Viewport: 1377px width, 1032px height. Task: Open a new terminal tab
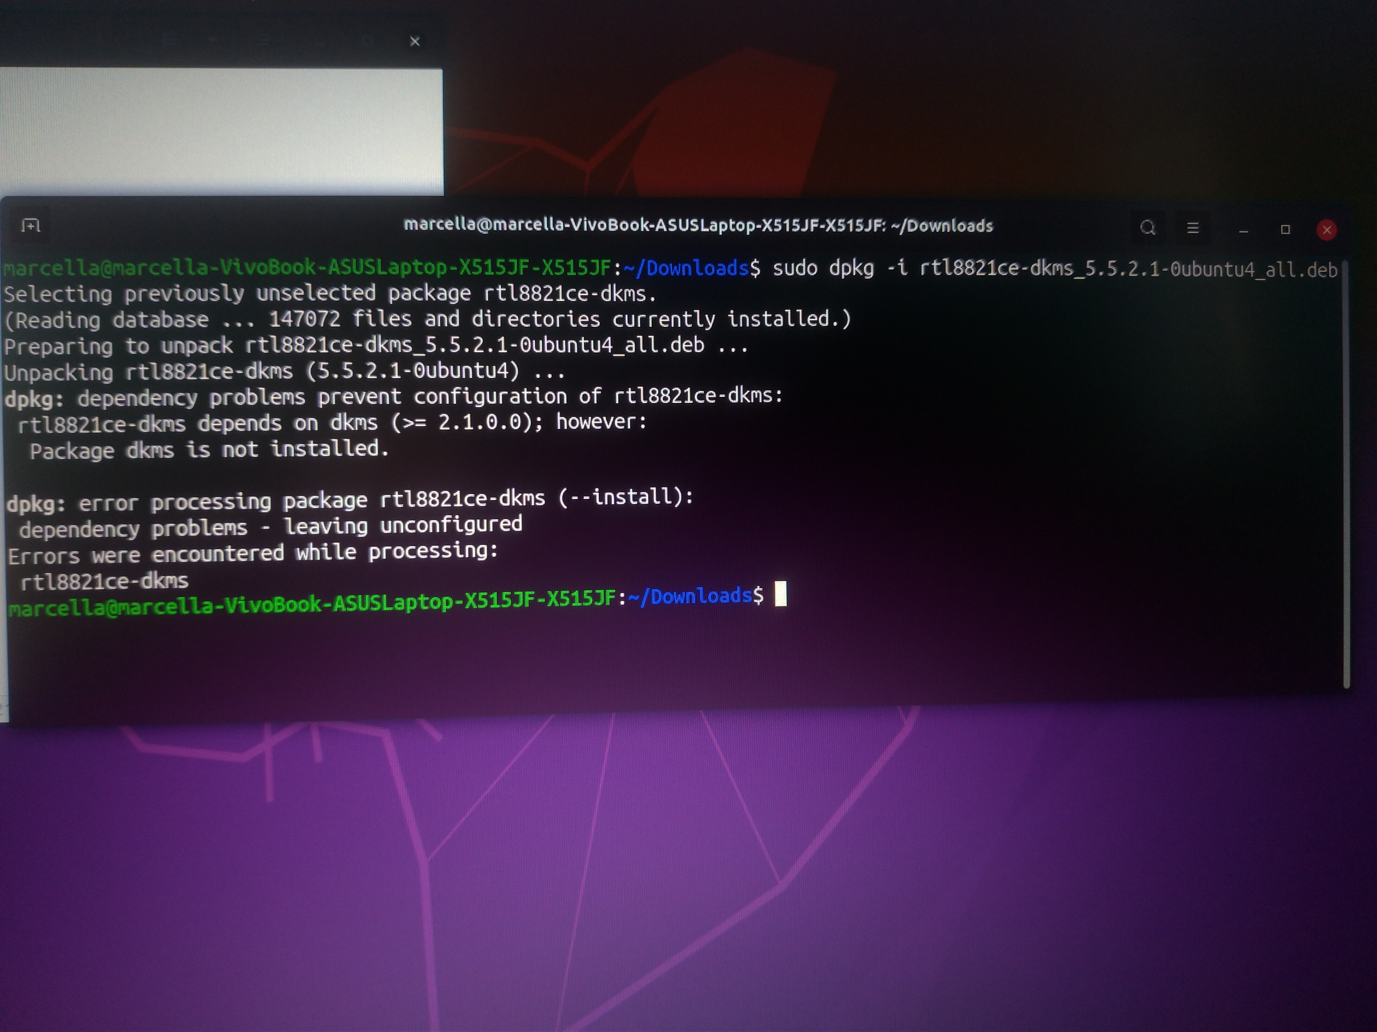coord(31,225)
